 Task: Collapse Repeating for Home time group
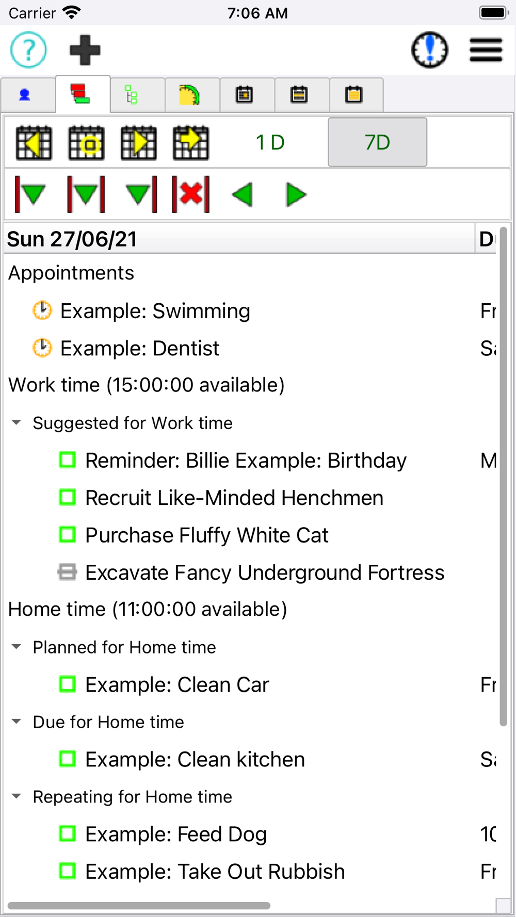pyautogui.click(x=17, y=796)
